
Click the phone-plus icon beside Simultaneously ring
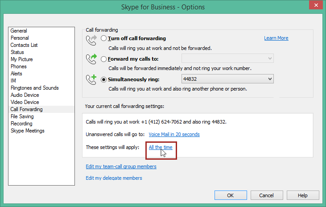91,79
